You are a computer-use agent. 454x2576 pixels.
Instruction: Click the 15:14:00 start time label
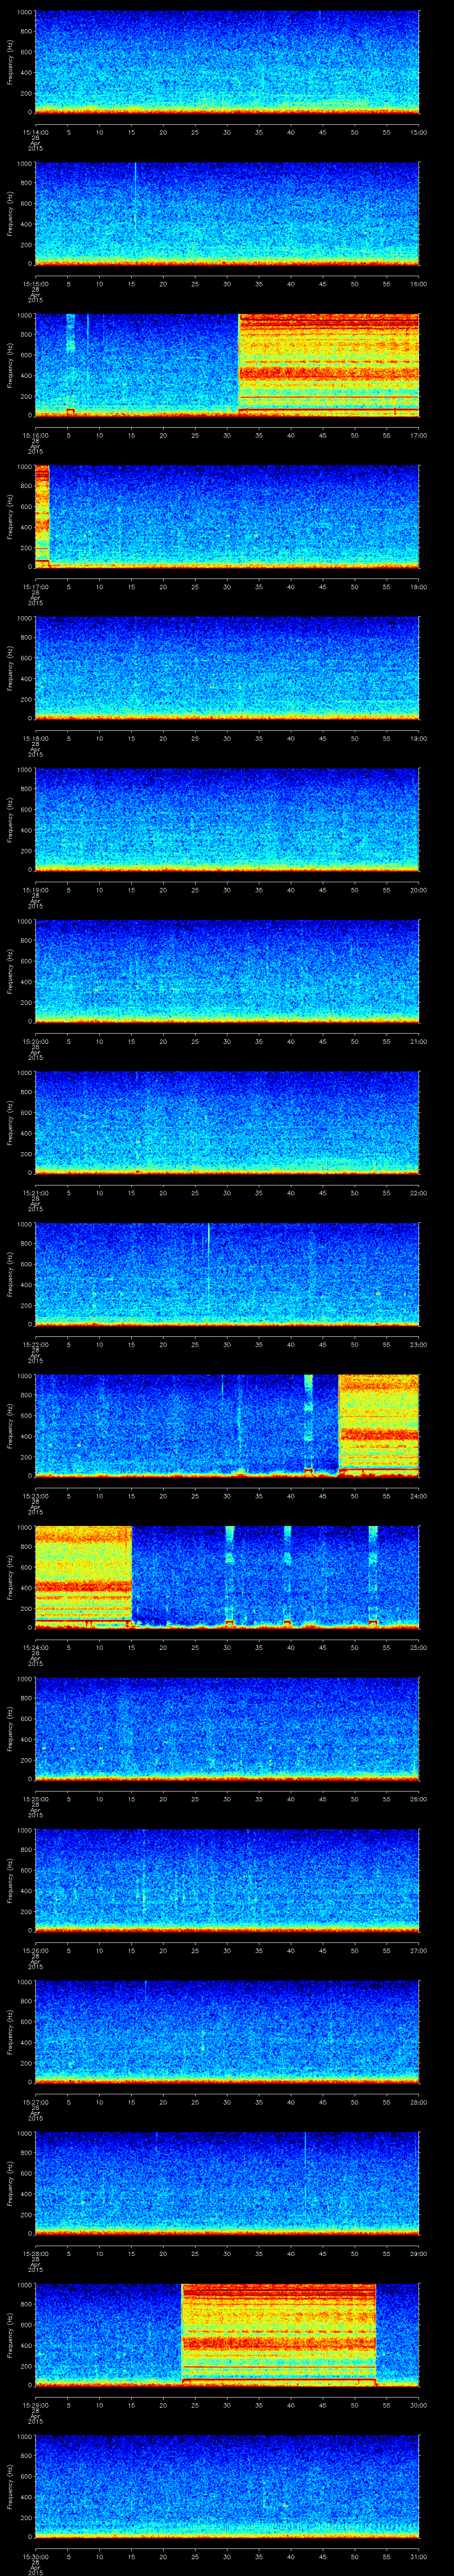point(35,132)
